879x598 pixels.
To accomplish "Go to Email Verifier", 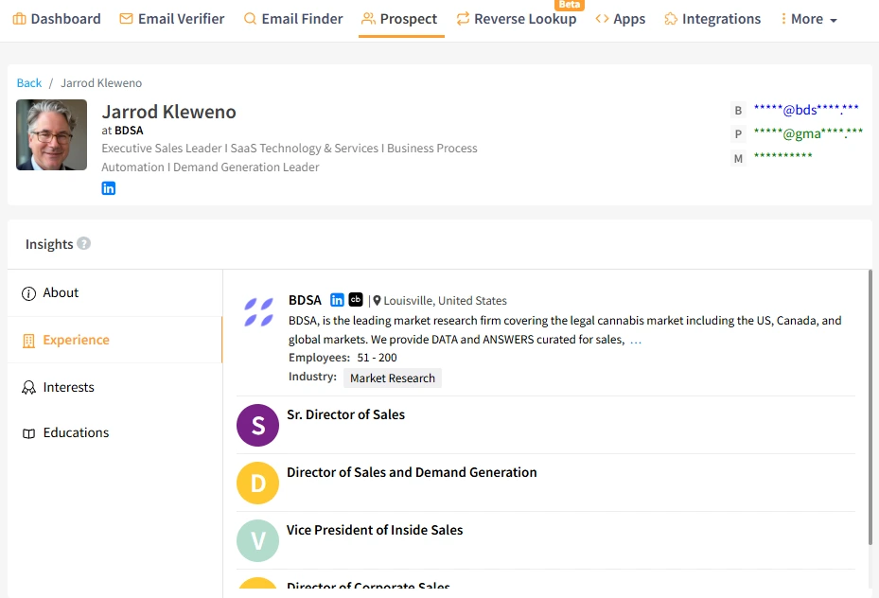I will pos(172,19).
